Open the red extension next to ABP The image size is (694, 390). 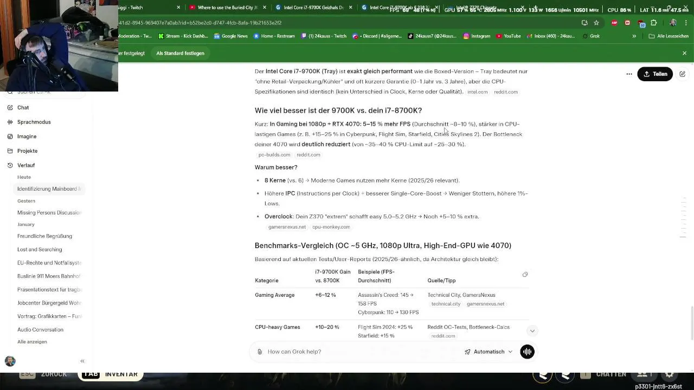(x=627, y=23)
